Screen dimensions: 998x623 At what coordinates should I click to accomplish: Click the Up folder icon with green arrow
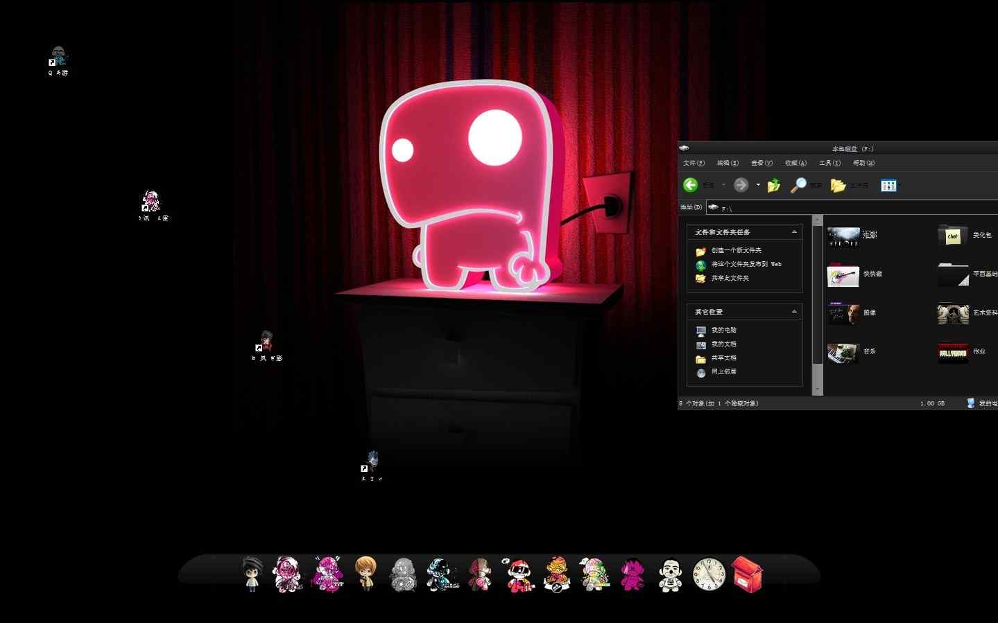click(x=774, y=185)
